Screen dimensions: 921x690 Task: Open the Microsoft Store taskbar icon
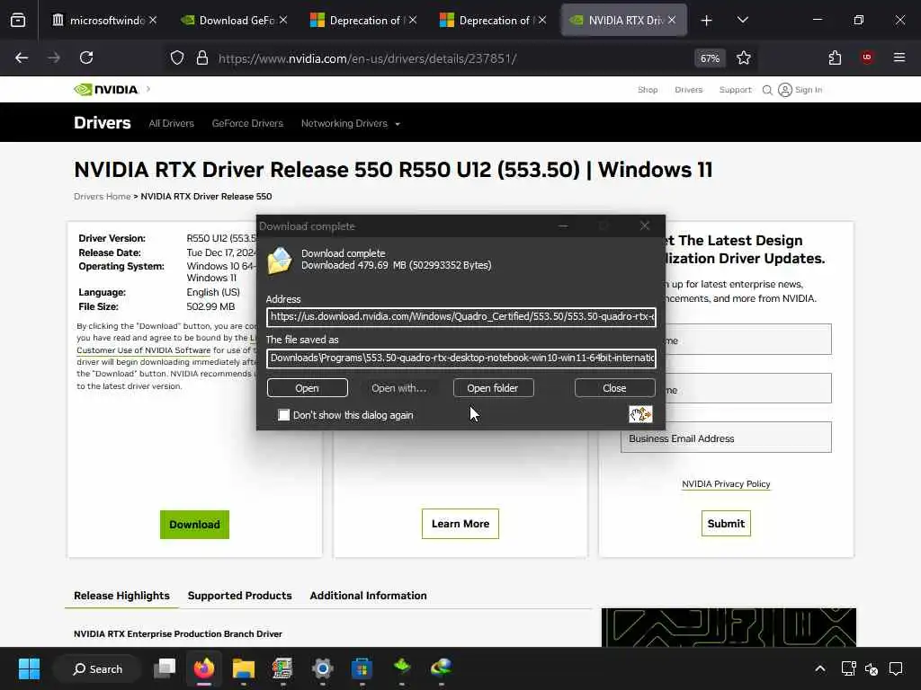coord(362,668)
